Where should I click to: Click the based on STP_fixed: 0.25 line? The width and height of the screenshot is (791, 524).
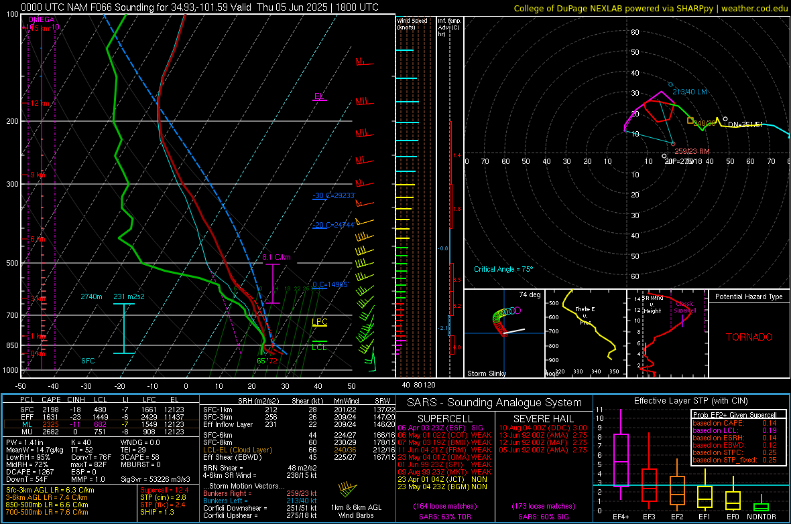tap(735, 460)
